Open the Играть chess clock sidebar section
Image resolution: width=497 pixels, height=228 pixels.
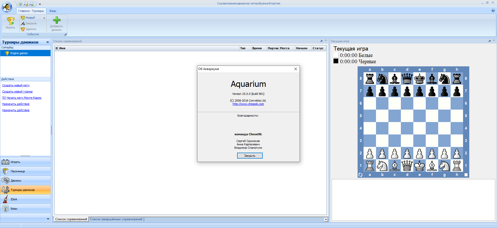[x=25, y=162]
